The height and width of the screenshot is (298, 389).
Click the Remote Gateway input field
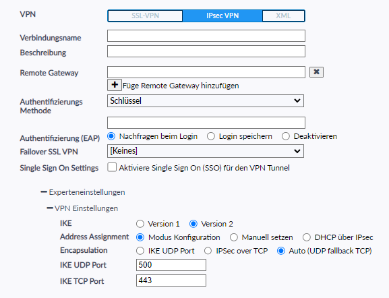(x=206, y=72)
